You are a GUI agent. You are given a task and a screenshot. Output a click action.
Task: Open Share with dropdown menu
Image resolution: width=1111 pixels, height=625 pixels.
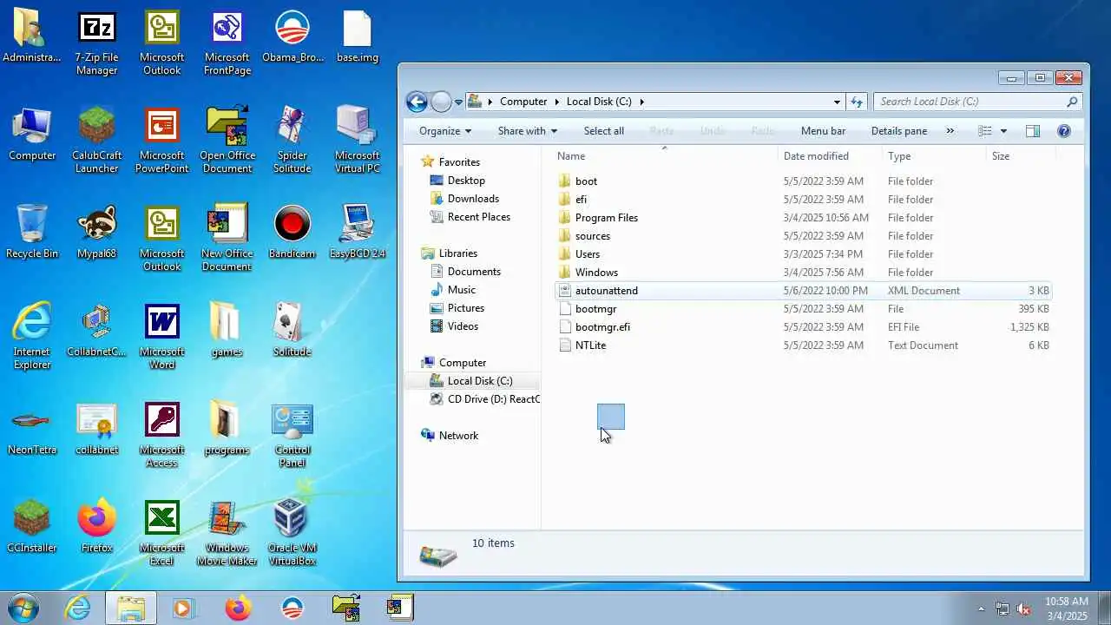[527, 131]
